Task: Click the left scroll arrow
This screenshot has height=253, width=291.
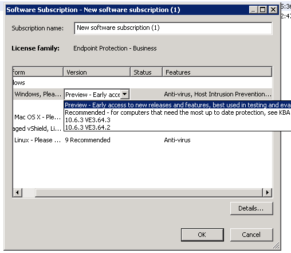Action: (x=18, y=192)
